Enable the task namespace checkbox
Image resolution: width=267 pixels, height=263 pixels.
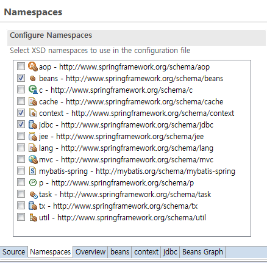pyautogui.click(x=21, y=194)
